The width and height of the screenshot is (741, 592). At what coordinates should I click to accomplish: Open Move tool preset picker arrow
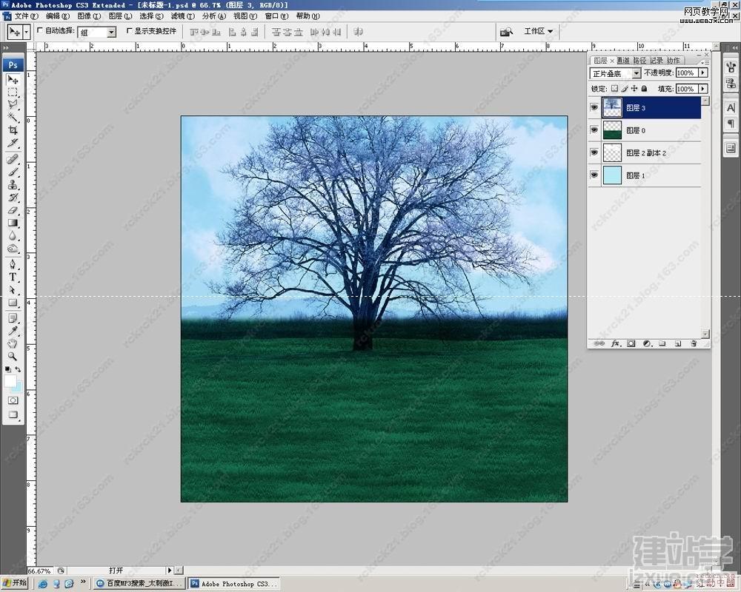(x=27, y=32)
